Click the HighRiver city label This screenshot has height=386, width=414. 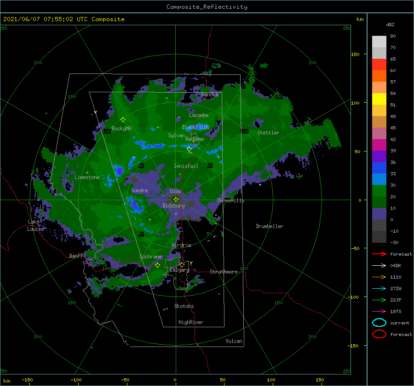191,322
